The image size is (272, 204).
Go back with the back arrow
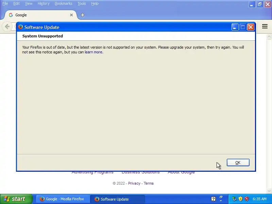[7, 27]
